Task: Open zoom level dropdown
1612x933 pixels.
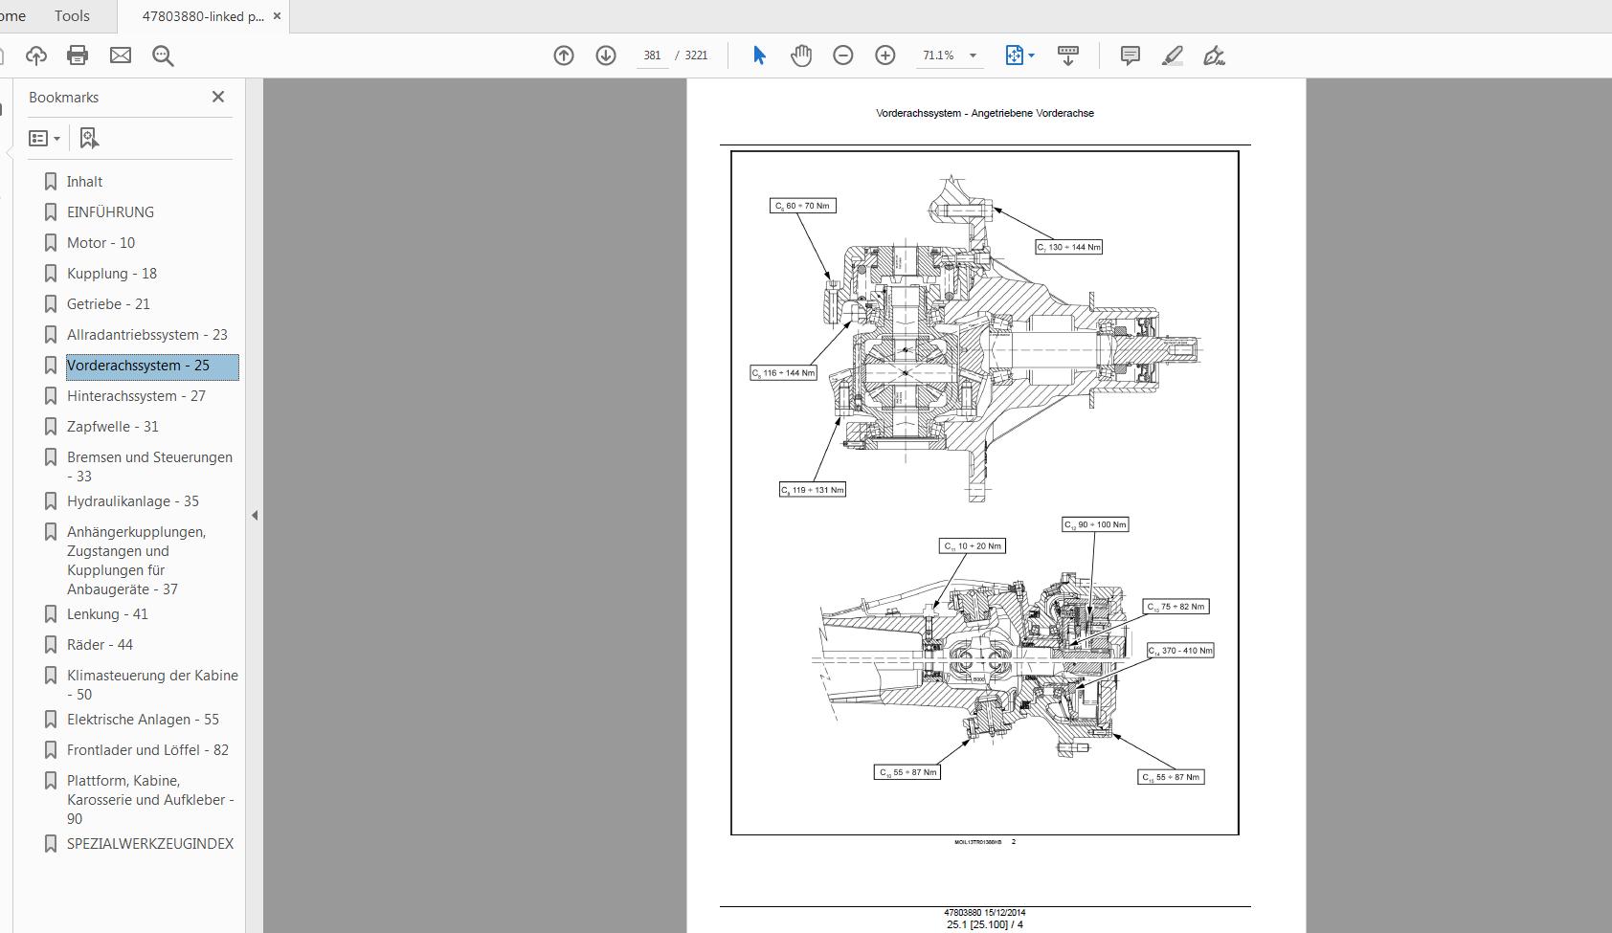Action: click(973, 56)
